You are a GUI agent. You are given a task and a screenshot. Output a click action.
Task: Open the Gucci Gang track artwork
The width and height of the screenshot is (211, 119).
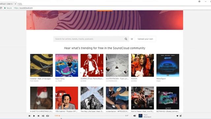pos(67,65)
